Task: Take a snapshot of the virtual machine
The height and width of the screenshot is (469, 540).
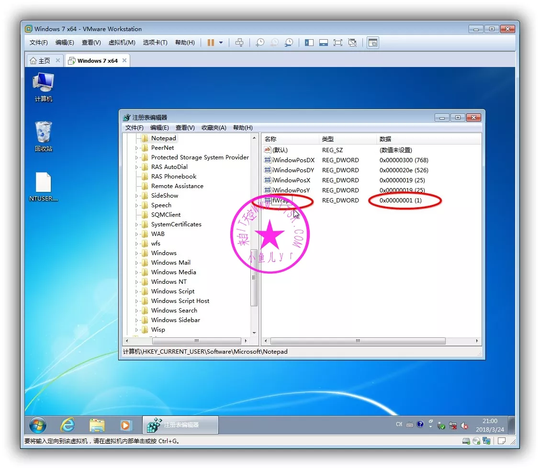Action: click(259, 43)
